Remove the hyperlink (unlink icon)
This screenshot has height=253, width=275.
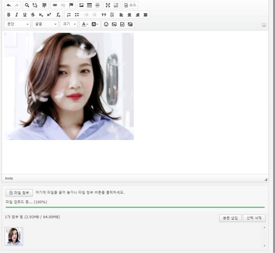click(63, 5)
